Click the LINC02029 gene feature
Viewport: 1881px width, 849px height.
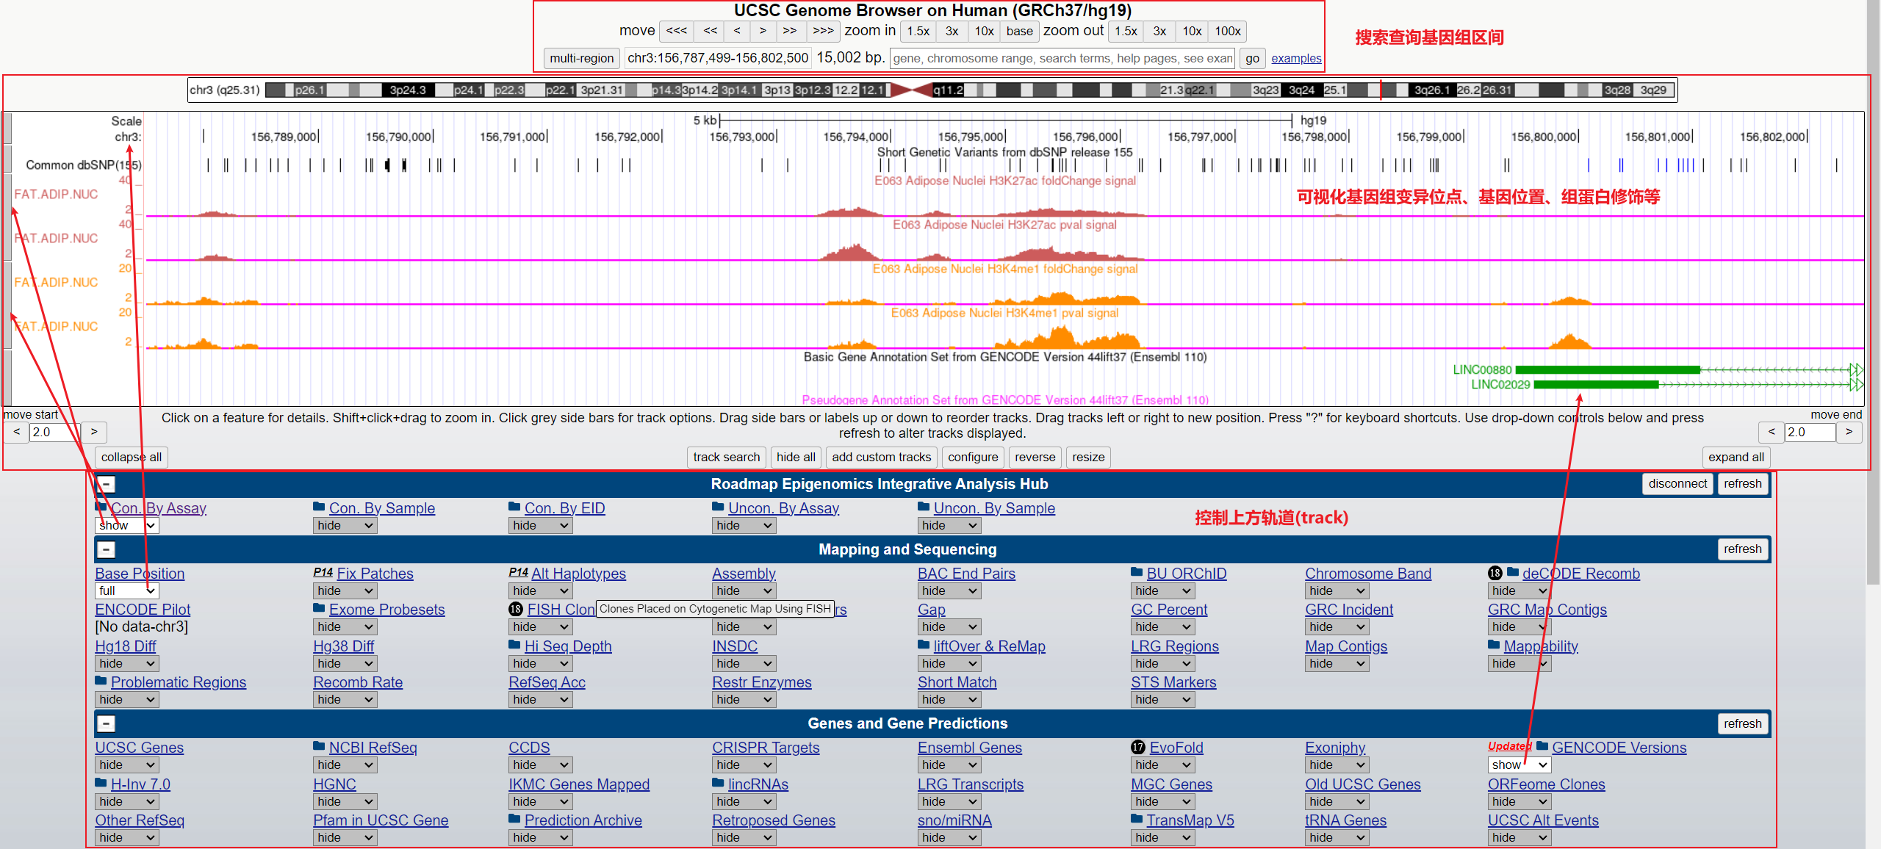(1596, 385)
